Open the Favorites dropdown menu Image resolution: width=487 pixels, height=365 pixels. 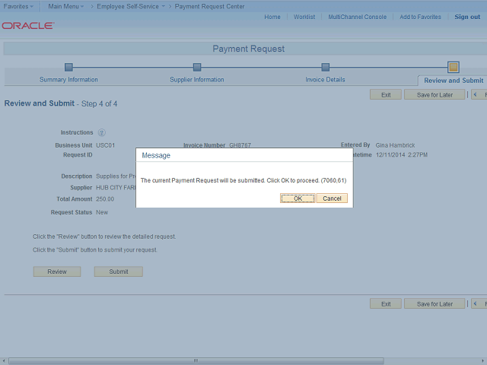point(18,6)
